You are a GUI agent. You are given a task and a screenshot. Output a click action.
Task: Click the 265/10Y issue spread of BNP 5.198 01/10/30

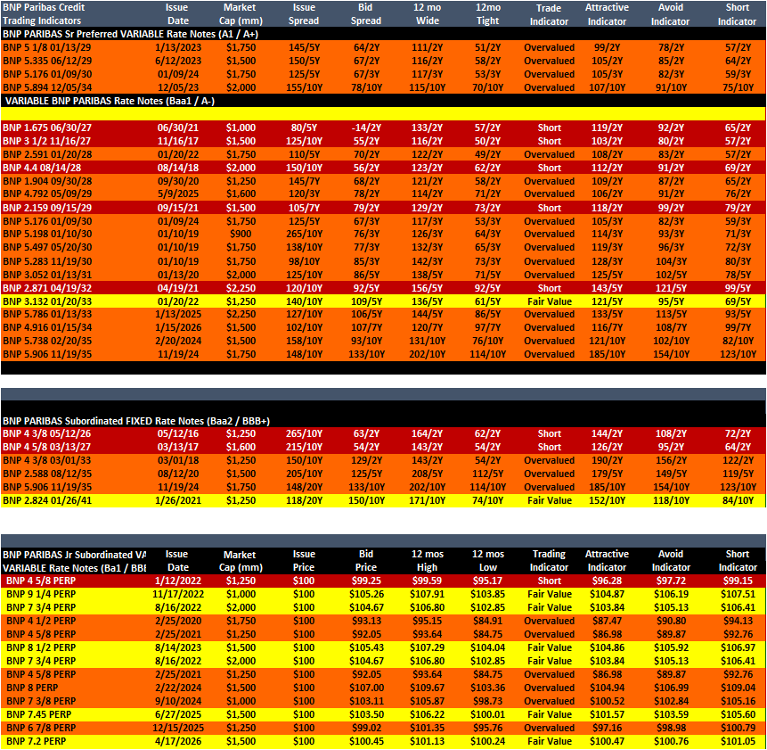point(304,234)
